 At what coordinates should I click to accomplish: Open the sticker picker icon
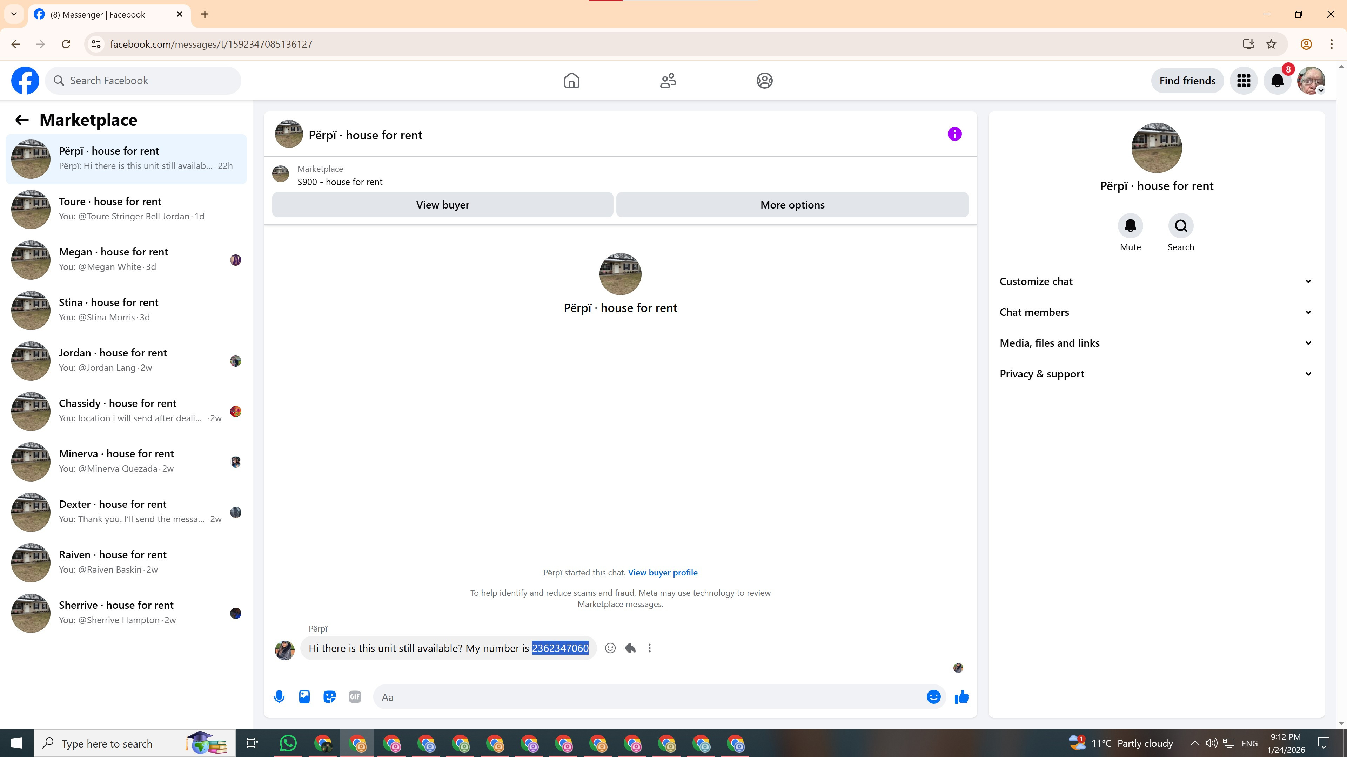329,697
